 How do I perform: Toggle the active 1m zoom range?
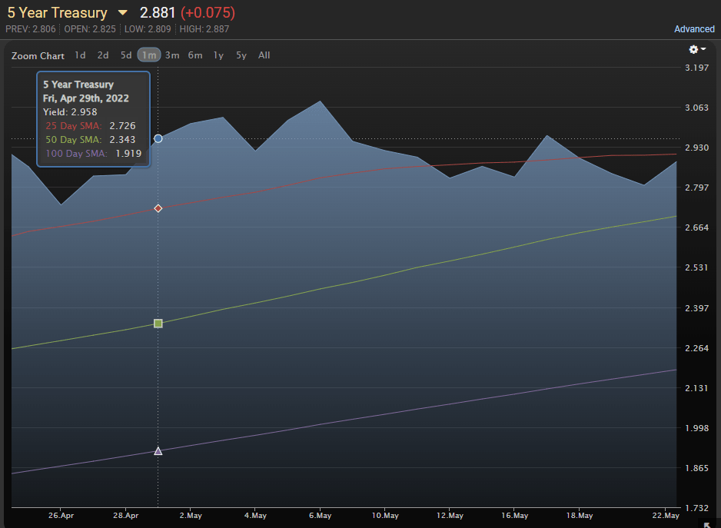[149, 55]
